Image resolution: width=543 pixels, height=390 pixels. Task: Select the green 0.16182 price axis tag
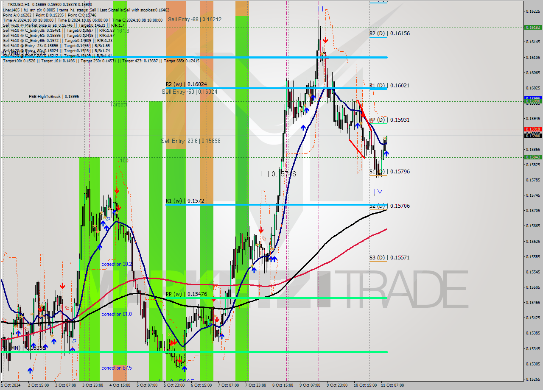click(533, 27)
